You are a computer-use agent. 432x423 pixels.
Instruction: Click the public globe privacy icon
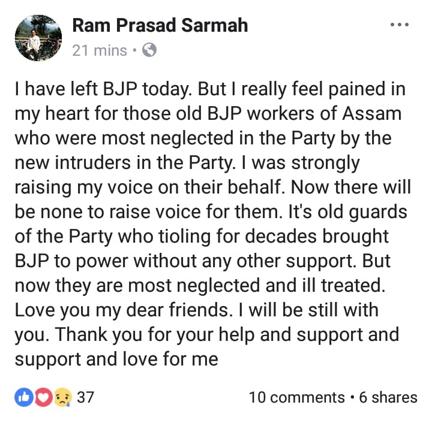point(149,50)
